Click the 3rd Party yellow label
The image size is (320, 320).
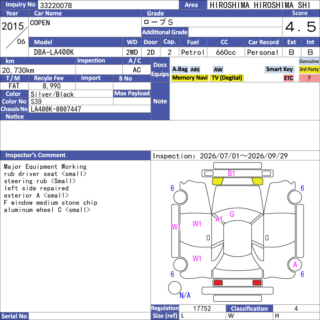(x=309, y=70)
